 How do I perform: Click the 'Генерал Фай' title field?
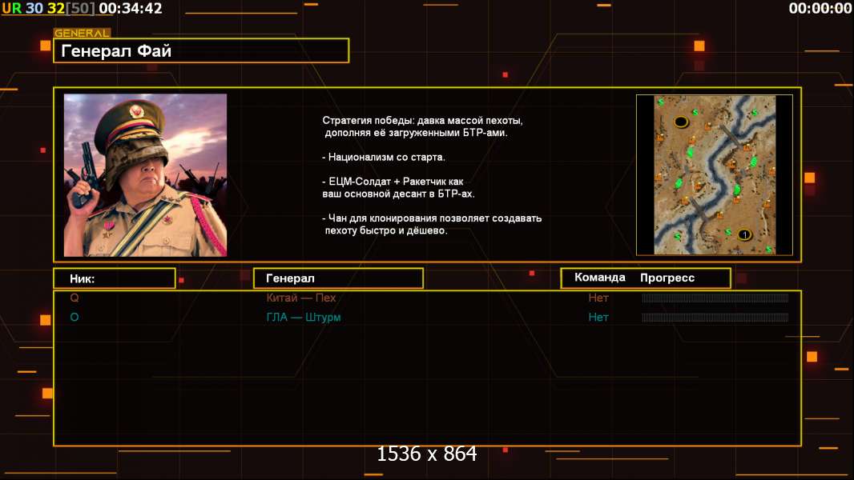tap(201, 50)
